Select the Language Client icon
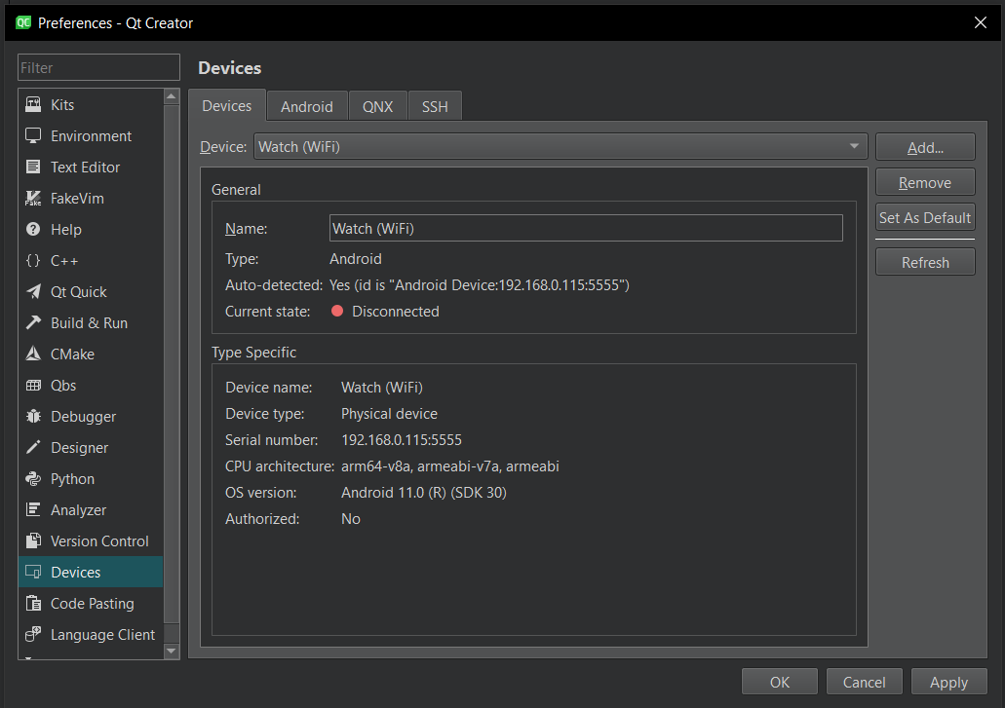1005x708 pixels. [x=33, y=634]
